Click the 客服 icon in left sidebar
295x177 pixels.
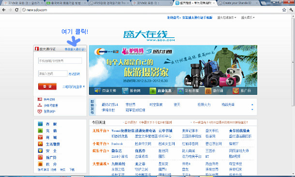pyautogui.click(x=40, y=124)
